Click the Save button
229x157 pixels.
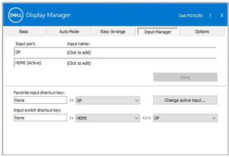pos(185,77)
